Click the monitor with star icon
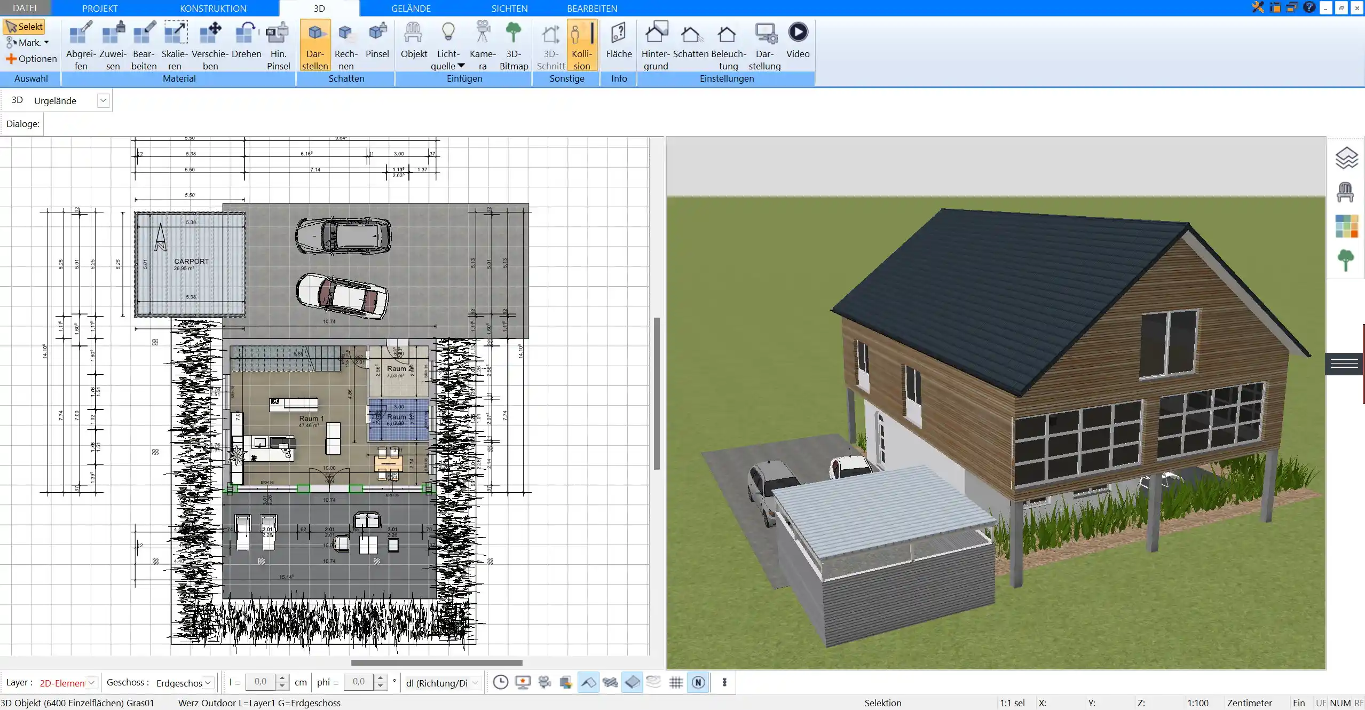This screenshot has width=1365, height=710. coord(523,682)
